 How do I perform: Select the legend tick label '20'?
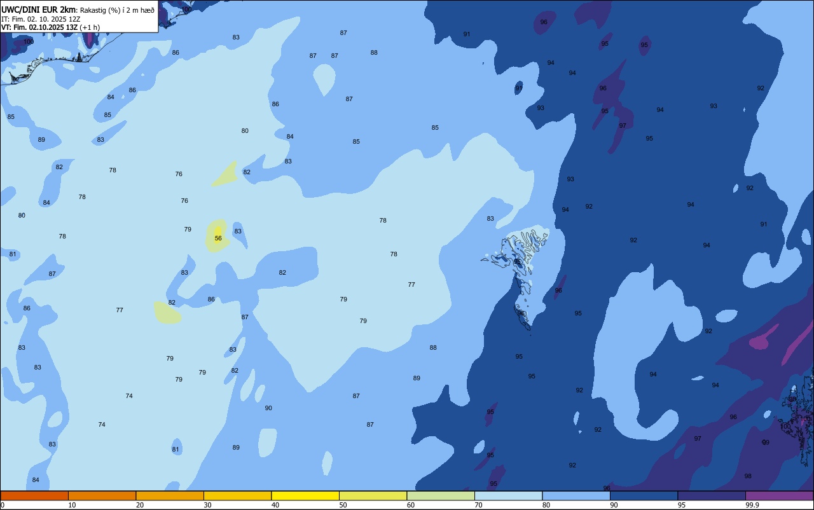click(x=140, y=505)
